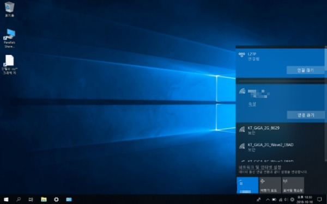Show hidden tray icons with the chevron
Screen dimensions: 327x204
268,200
